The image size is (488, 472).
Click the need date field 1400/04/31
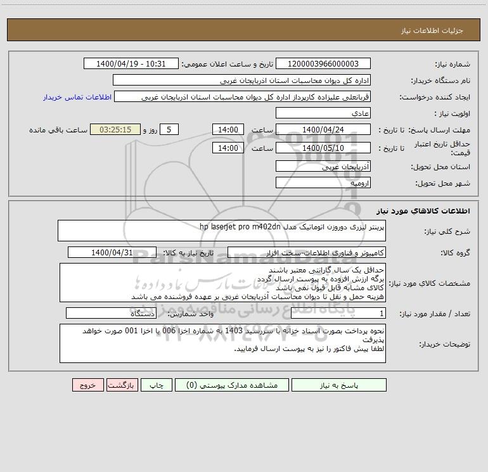tap(112, 252)
